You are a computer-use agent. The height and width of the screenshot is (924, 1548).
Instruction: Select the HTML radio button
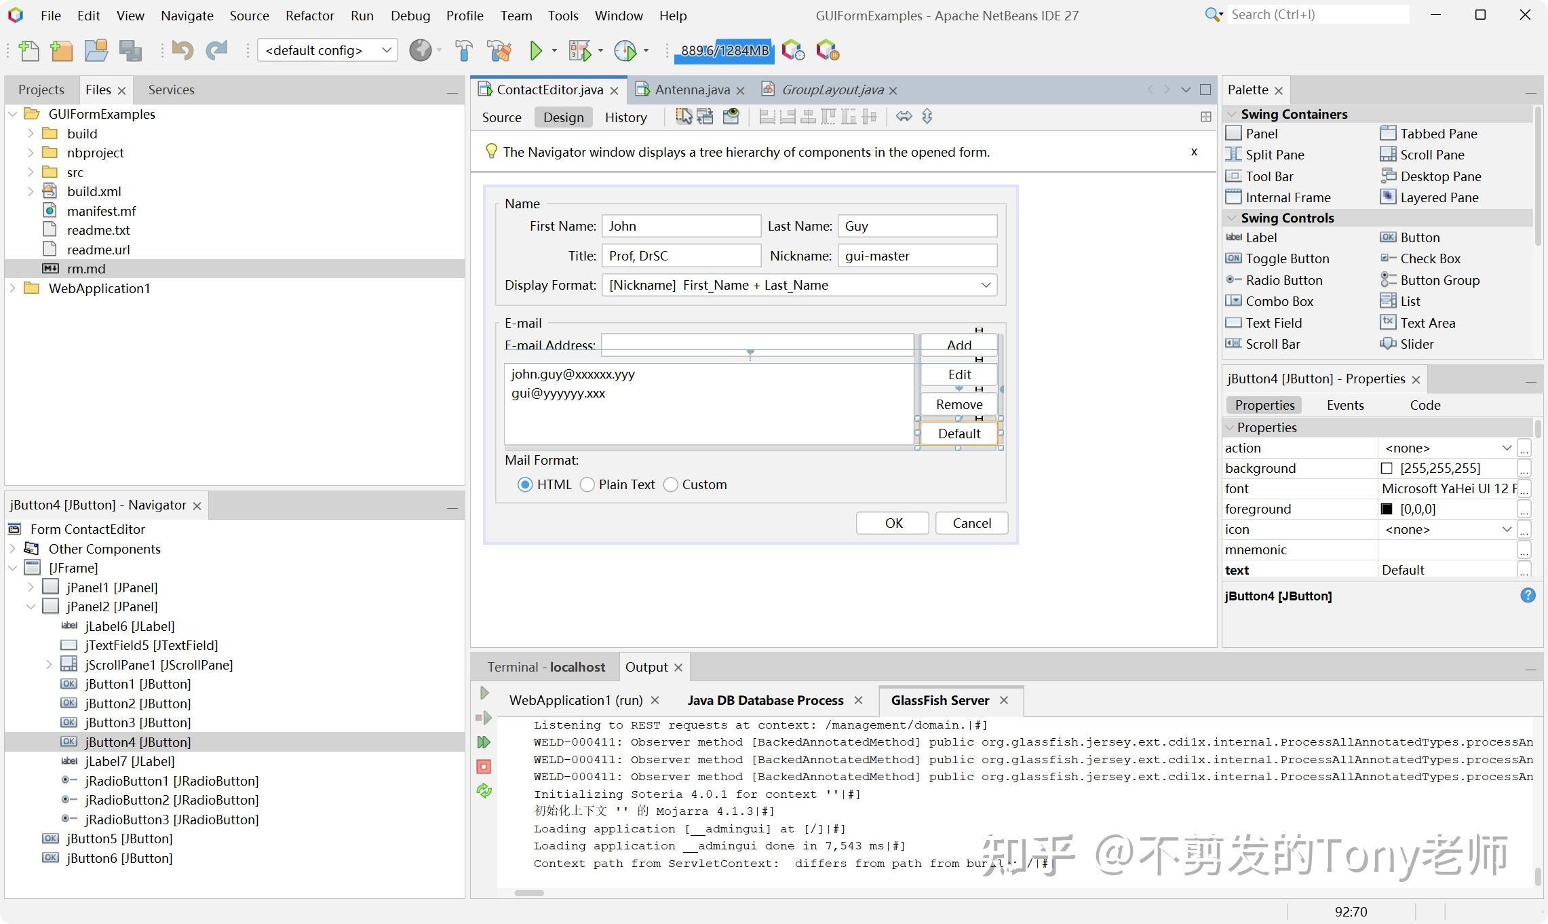pos(525,485)
